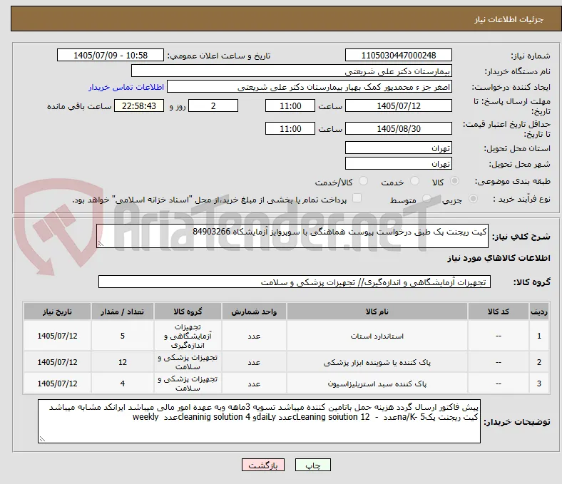Click the remaining days field showing 2
Screen dimensions: 562x484
pyautogui.click(x=213, y=105)
